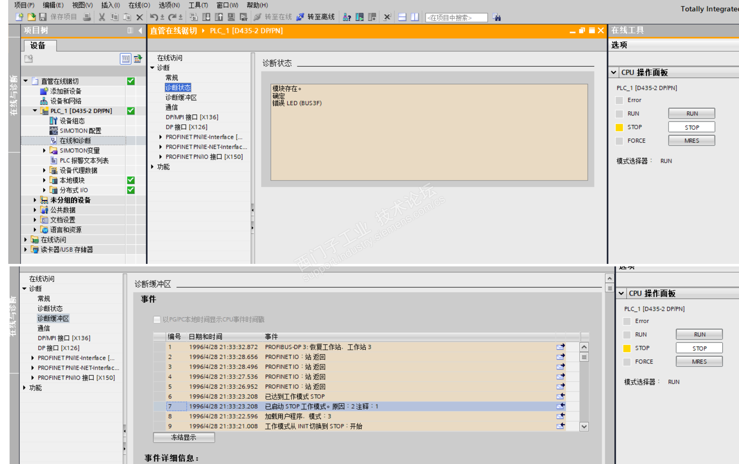Click the details view icon under 设备 tab

[126, 59]
